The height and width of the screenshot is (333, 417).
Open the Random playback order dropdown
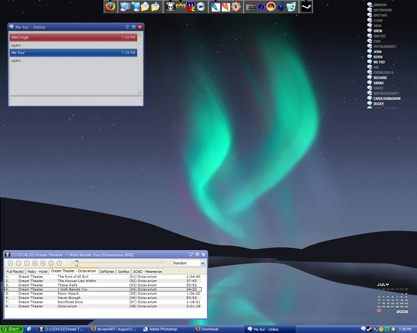[x=203, y=263]
